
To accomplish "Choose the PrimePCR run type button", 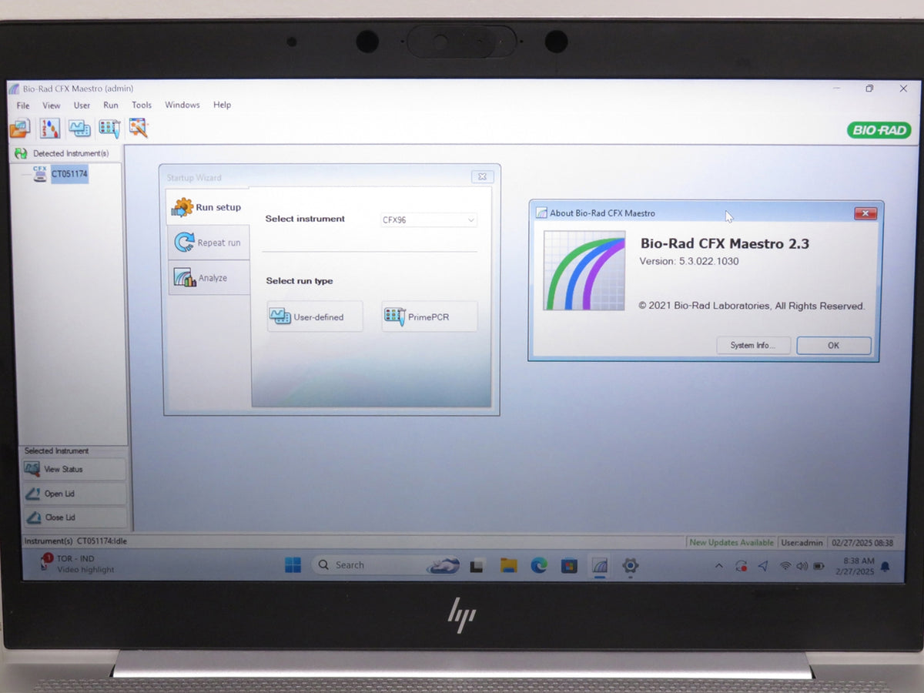I will point(430,316).
